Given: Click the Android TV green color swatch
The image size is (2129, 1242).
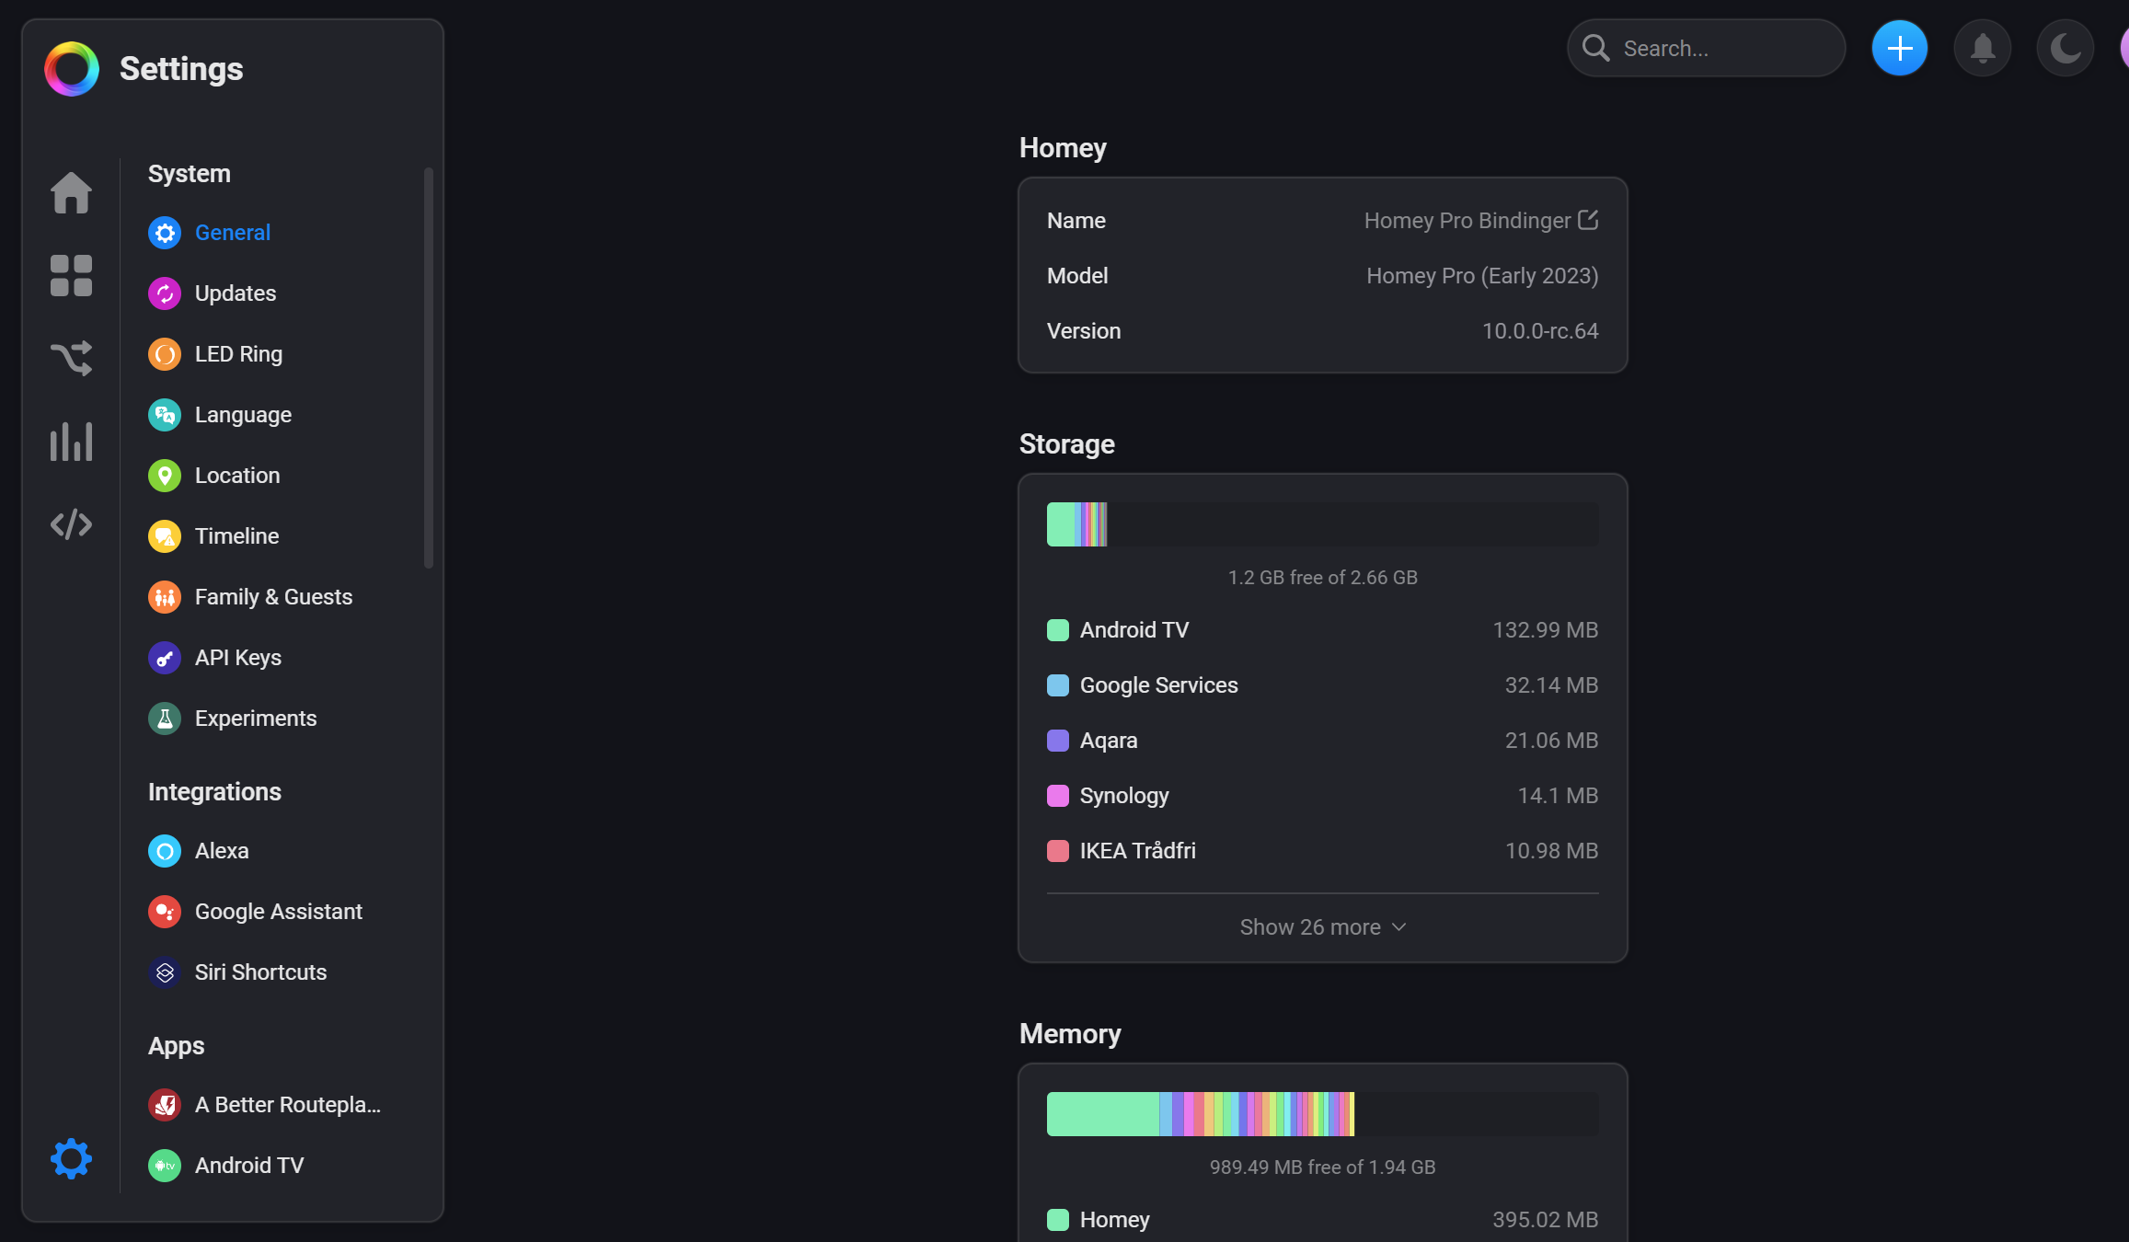Looking at the screenshot, I should (x=1058, y=630).
